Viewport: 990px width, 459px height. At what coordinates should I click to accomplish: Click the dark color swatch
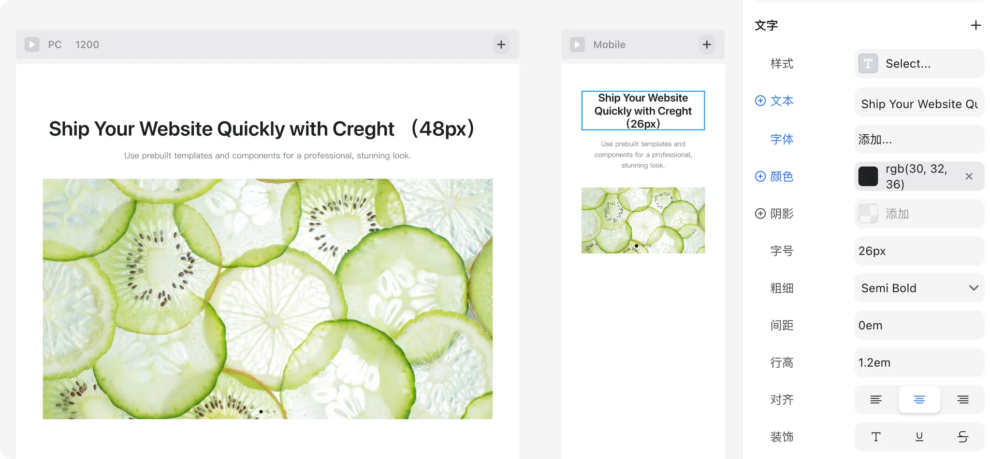pos(868,176)
